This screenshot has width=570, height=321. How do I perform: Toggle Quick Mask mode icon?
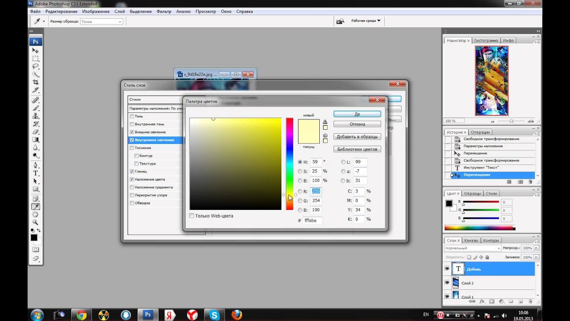tap(36, 250)
